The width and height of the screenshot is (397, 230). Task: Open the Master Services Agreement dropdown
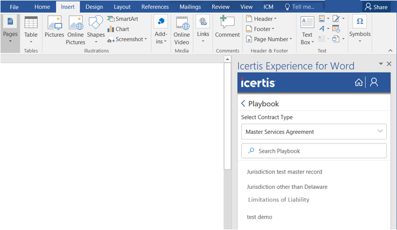coord(313,132)
